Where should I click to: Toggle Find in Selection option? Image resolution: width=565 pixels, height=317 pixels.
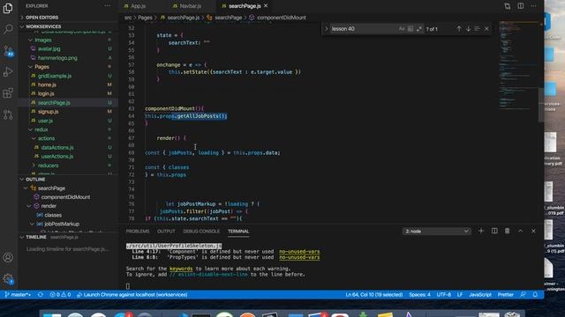click(x=477, y=29)
